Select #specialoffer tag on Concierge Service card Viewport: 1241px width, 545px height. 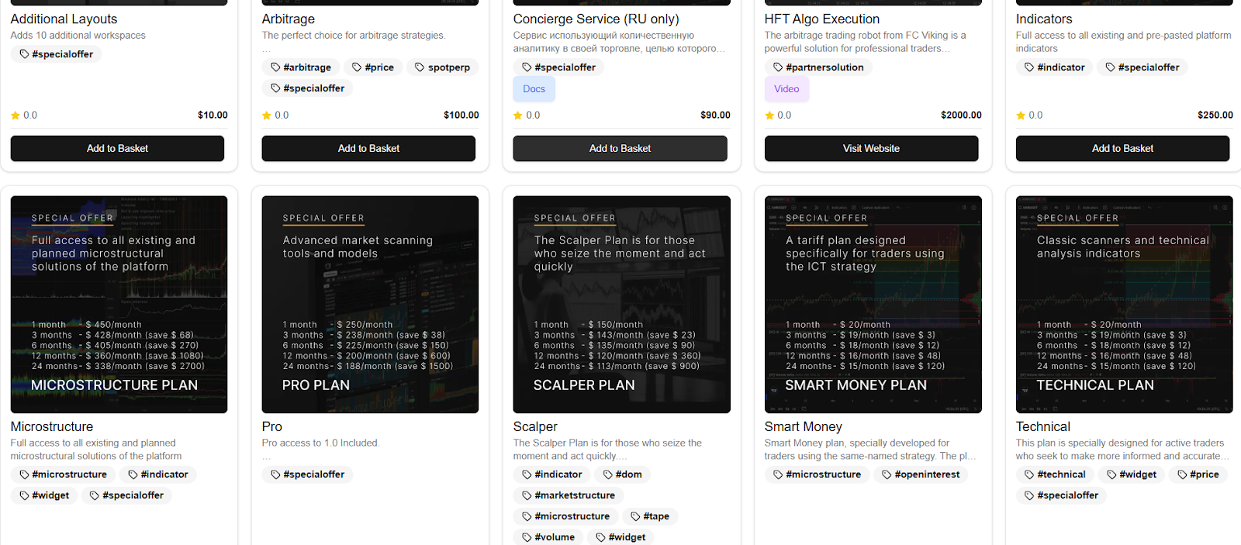(x=558, y=67)
